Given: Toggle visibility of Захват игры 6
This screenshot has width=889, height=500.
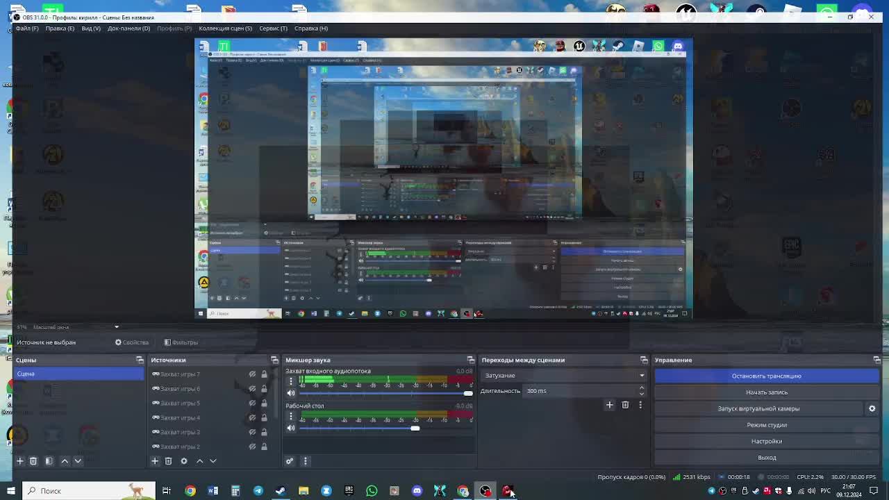Looking at the screenshot, I should 252,389.
